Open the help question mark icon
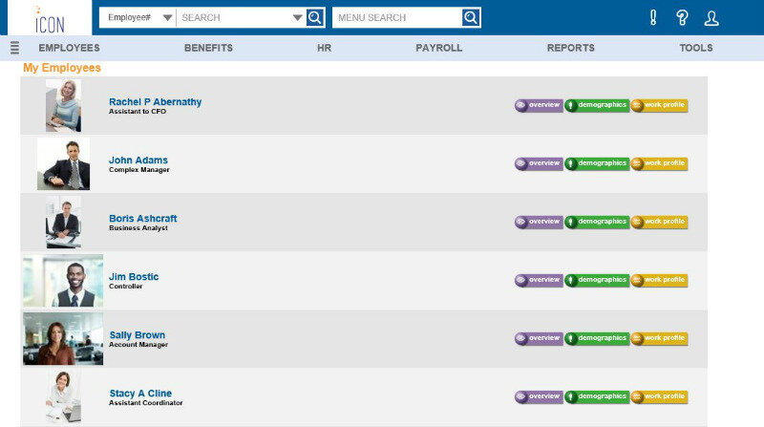 [x=682, y=17]
